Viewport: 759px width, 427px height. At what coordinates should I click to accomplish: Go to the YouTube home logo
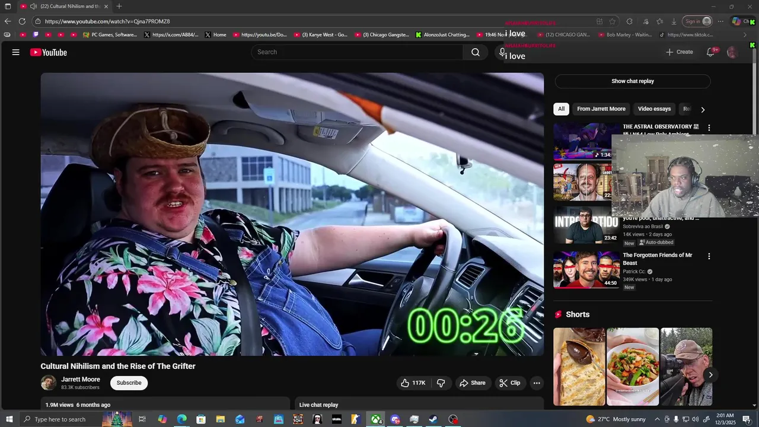tap(49, 52)
